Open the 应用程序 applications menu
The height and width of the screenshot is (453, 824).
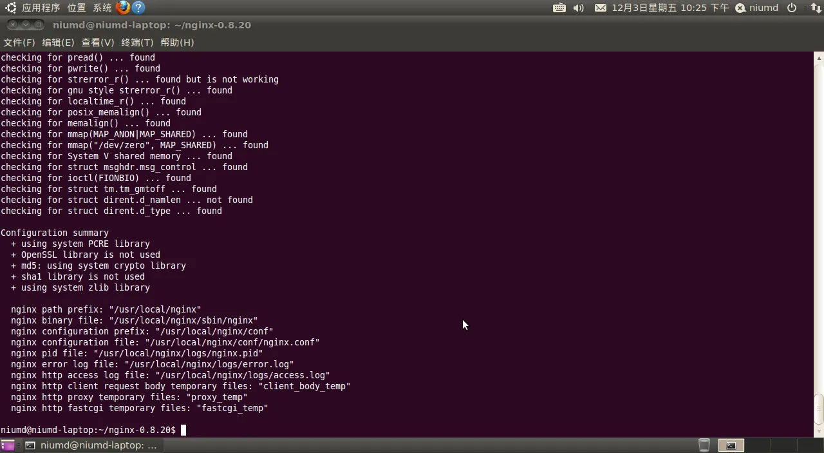click(x=41, y=8)
